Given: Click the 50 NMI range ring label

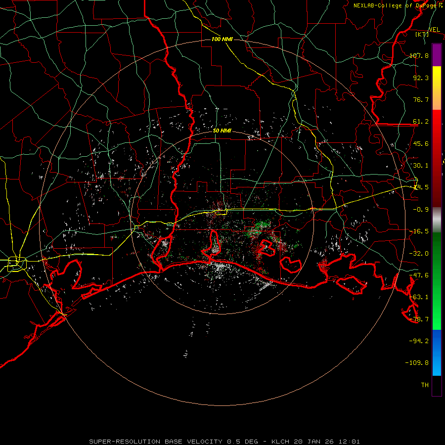Looking at the screenshot, I should [222, 131].
